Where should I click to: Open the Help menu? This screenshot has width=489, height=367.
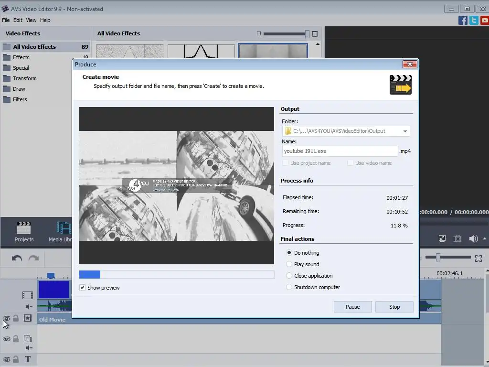tap(45, 20)
